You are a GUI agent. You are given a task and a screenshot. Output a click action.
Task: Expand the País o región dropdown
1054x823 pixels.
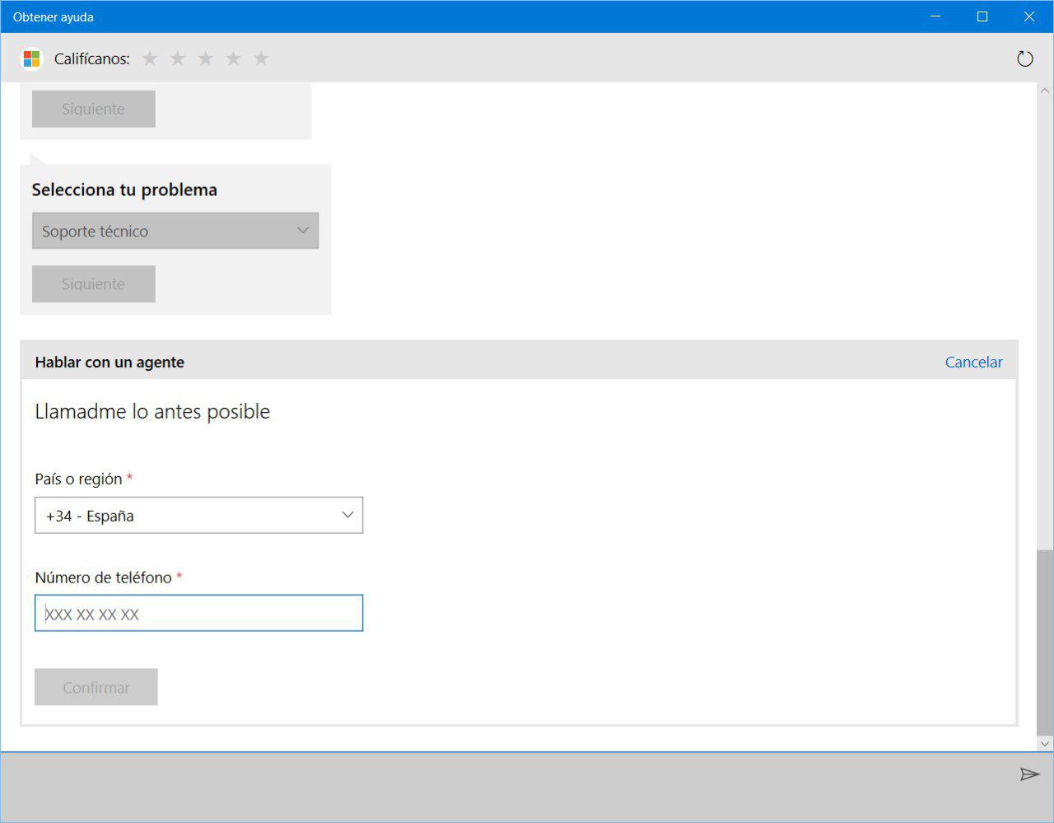pyautogui.click(x=198, y=516)
